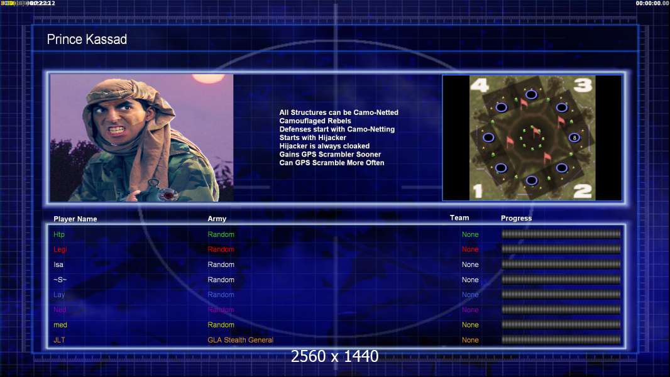Image resolution: width=670 pixels, height=377 pixels.
Task: Click 'Hijacker is always cloaked' line
Action: pos(325,146)
